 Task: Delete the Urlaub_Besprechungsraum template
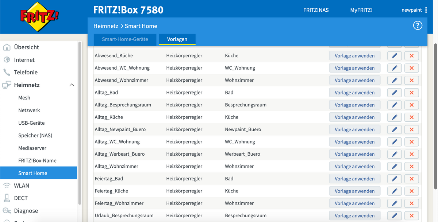411,216
